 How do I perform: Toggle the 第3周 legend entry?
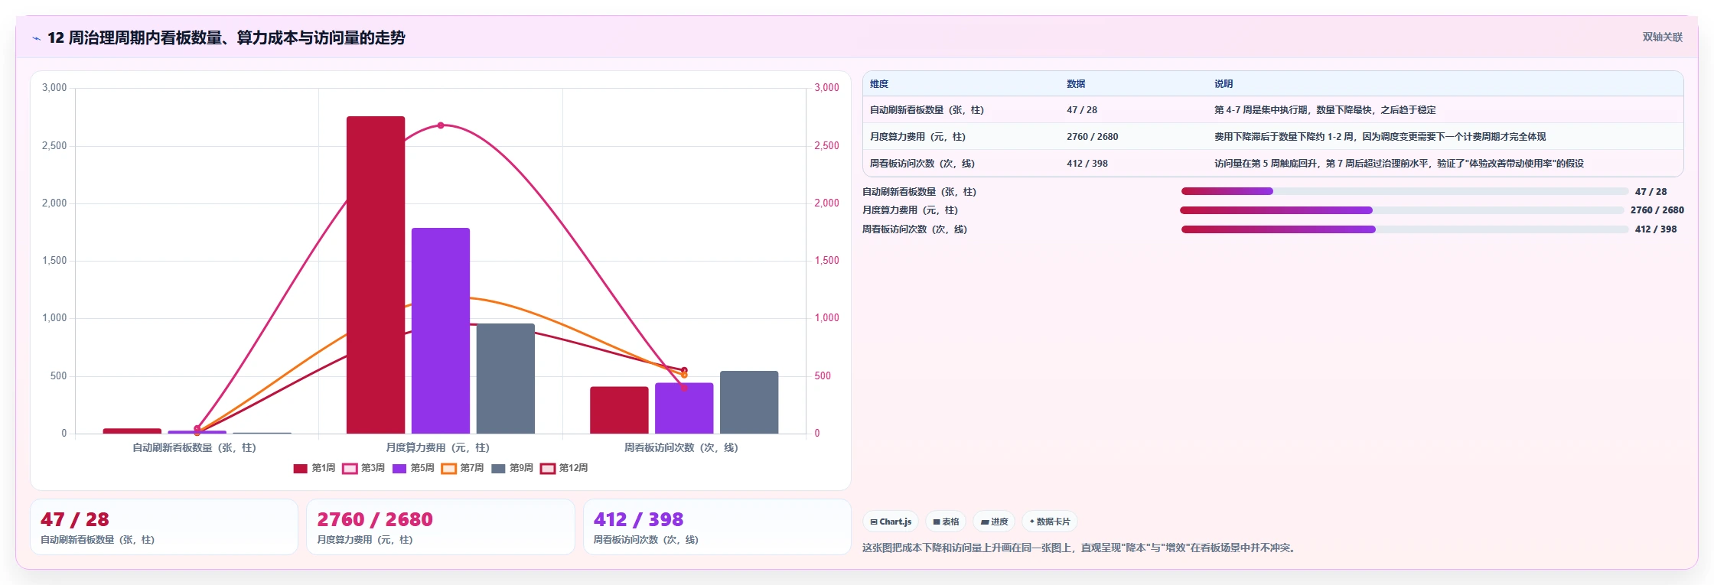pyautogui.click(x=363, y=468)
